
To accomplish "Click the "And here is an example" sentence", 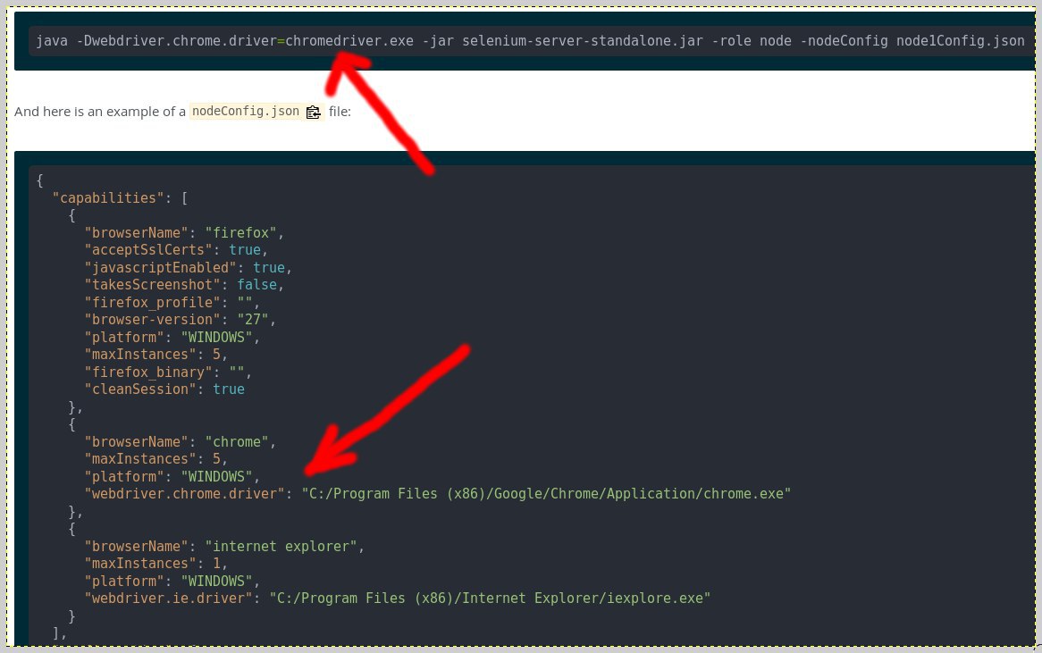I will (x=182, y=112).
